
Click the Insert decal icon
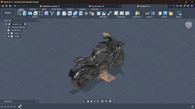[x=171, y=13]
